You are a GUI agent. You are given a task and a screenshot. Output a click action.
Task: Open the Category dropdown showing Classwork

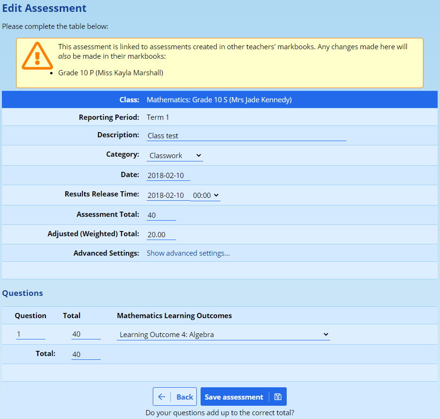point(175,155)
